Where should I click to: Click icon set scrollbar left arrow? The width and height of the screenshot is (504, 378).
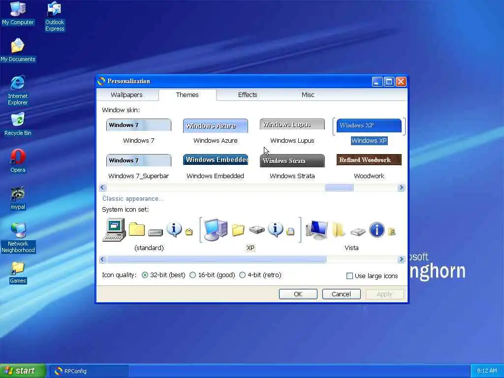tap(102, 259)
